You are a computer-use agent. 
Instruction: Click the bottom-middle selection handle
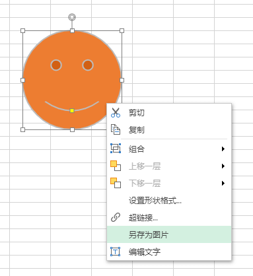72,129
